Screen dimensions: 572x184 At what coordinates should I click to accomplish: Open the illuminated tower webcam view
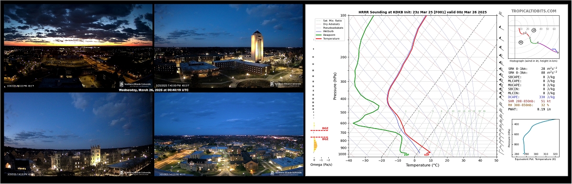coord(229,46)
